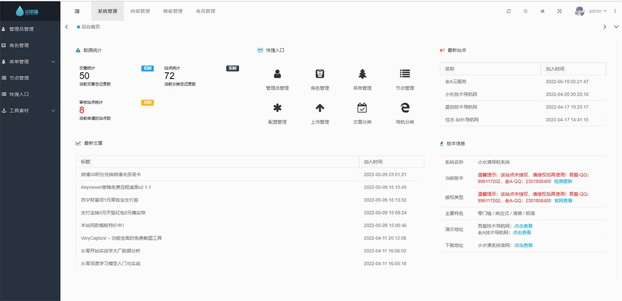The width and height of the screenshot is (622, 301).
Task: Open 上传管理 upload arrow shortcut
Action: pyautogui.click(x=320, y=108)
